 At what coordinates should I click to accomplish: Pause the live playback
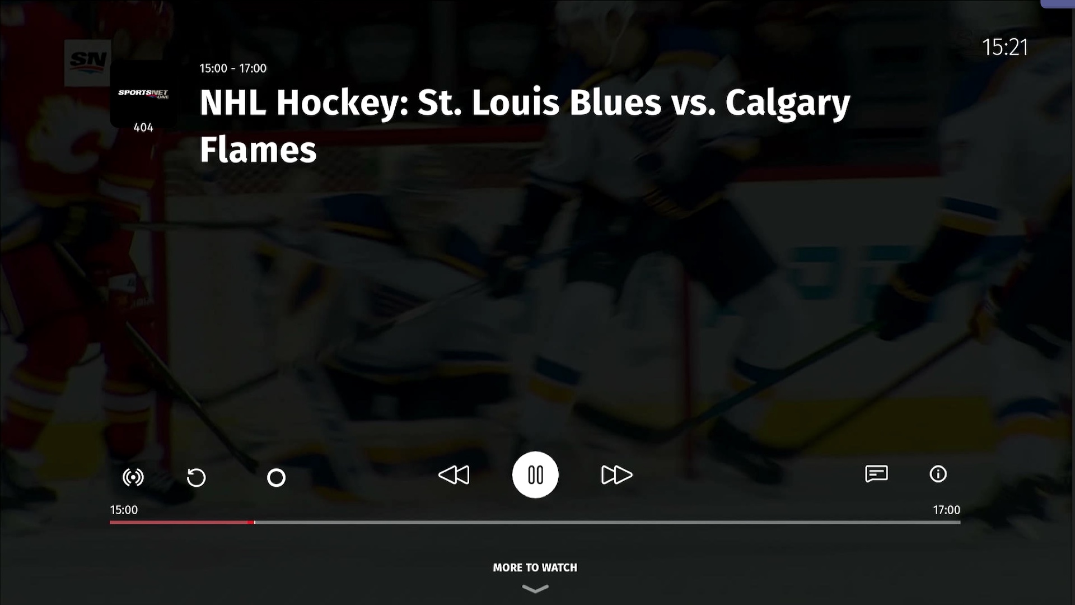coord(535,475)
